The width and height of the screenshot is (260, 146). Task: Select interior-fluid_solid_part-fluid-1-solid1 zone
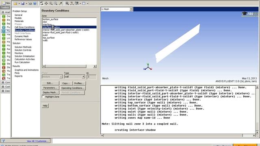[x=61, y=32]
